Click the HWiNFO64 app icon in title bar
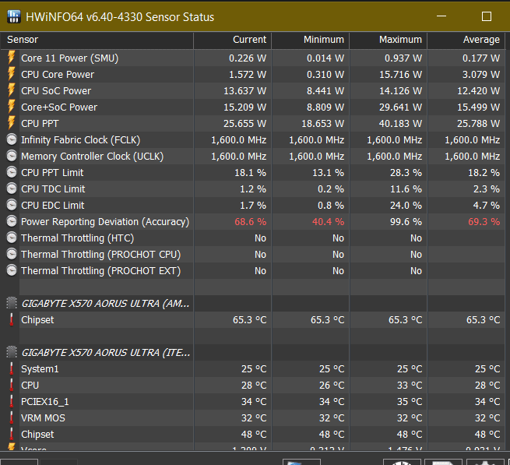 click(x=14, y=16)
